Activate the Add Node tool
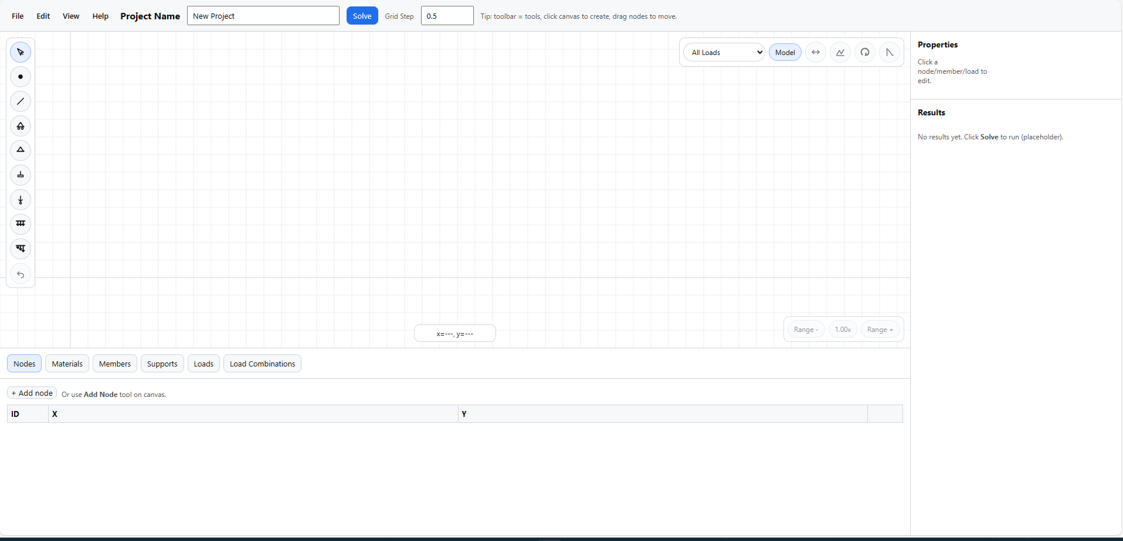The height and width of the screenshot is (541, 1123). tap(21, 77)
